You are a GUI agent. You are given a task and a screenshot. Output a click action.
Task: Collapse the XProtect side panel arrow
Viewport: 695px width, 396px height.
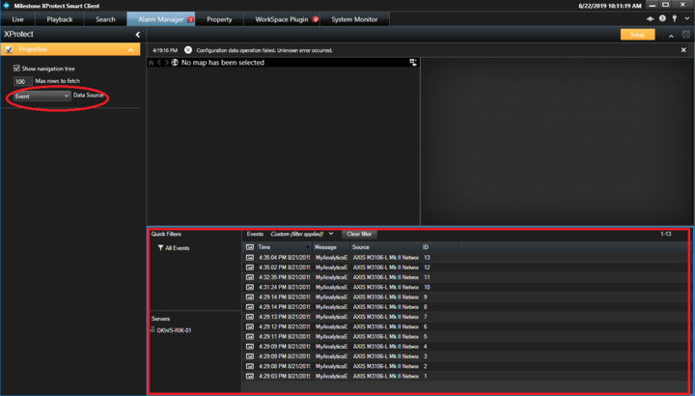[137, 35]
